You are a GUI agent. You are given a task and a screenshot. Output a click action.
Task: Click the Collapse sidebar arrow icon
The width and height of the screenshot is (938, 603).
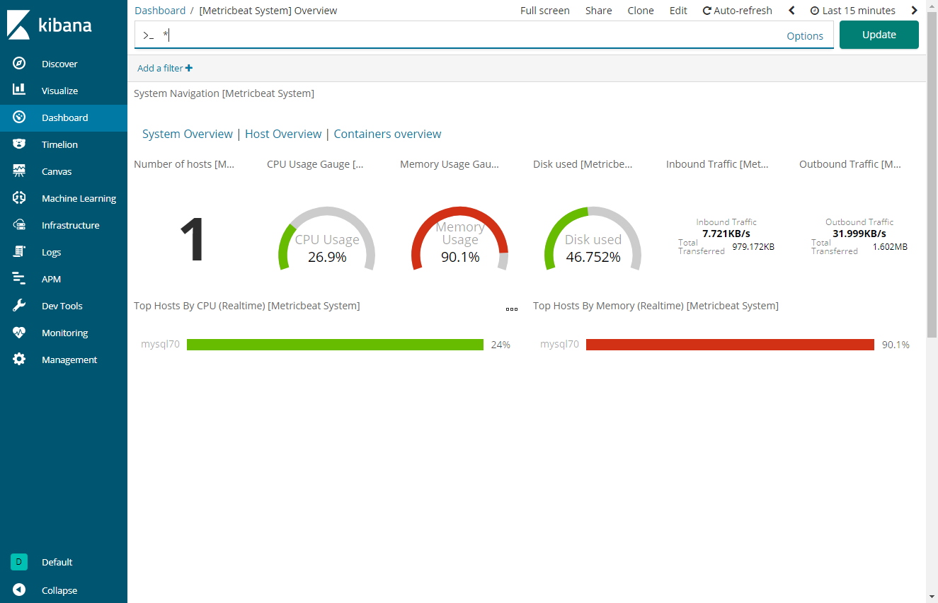point(19,590)
